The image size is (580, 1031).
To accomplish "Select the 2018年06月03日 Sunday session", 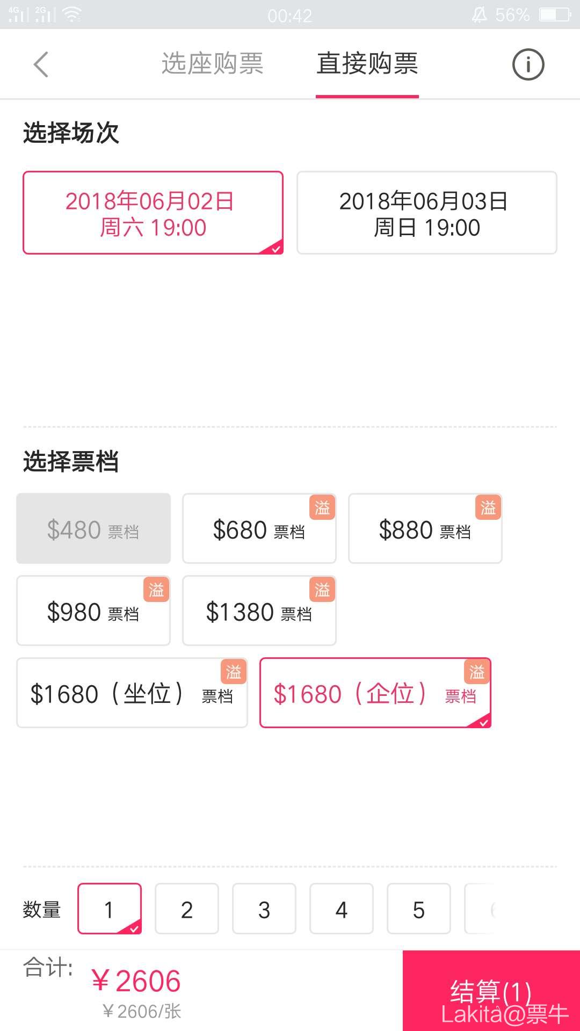I will [426, 213].
